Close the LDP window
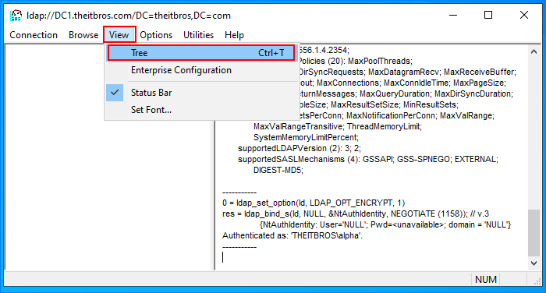 pos(523,16)
